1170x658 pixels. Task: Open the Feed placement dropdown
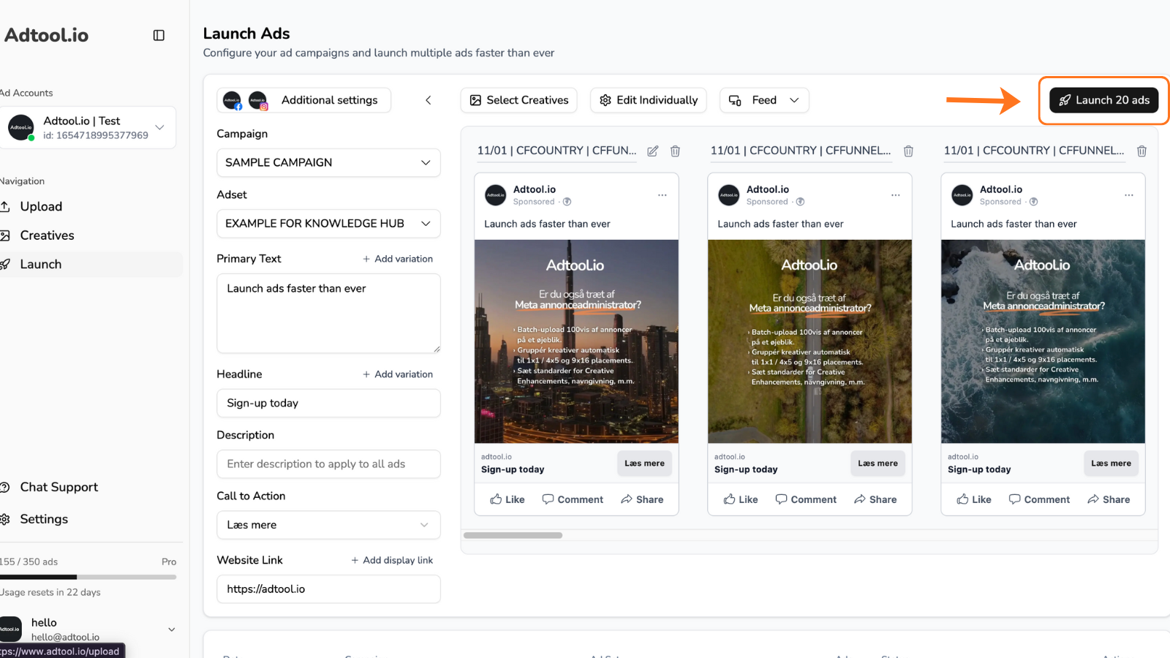pos(764,100)
